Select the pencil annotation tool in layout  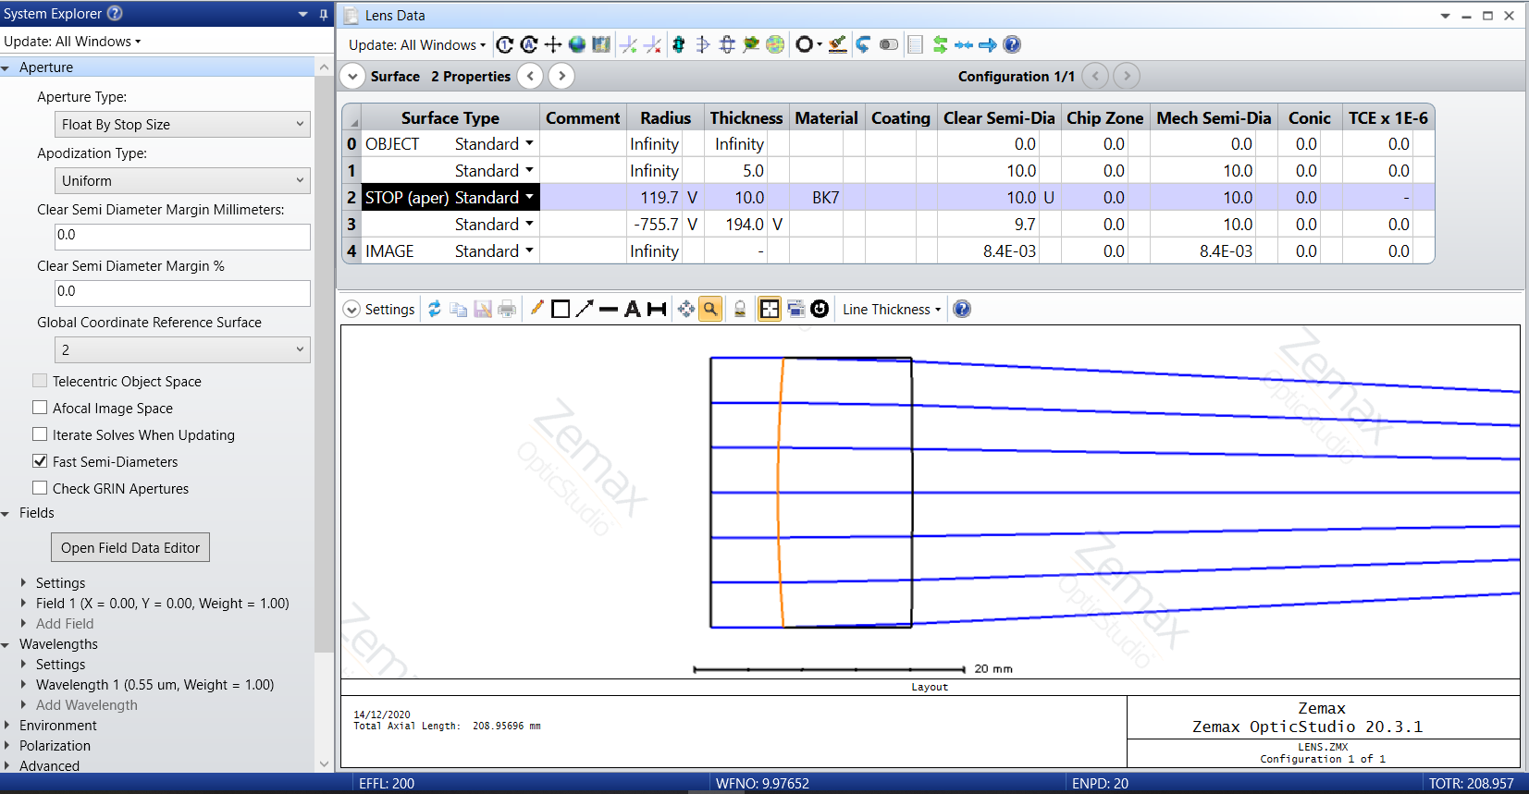point(536,309)
